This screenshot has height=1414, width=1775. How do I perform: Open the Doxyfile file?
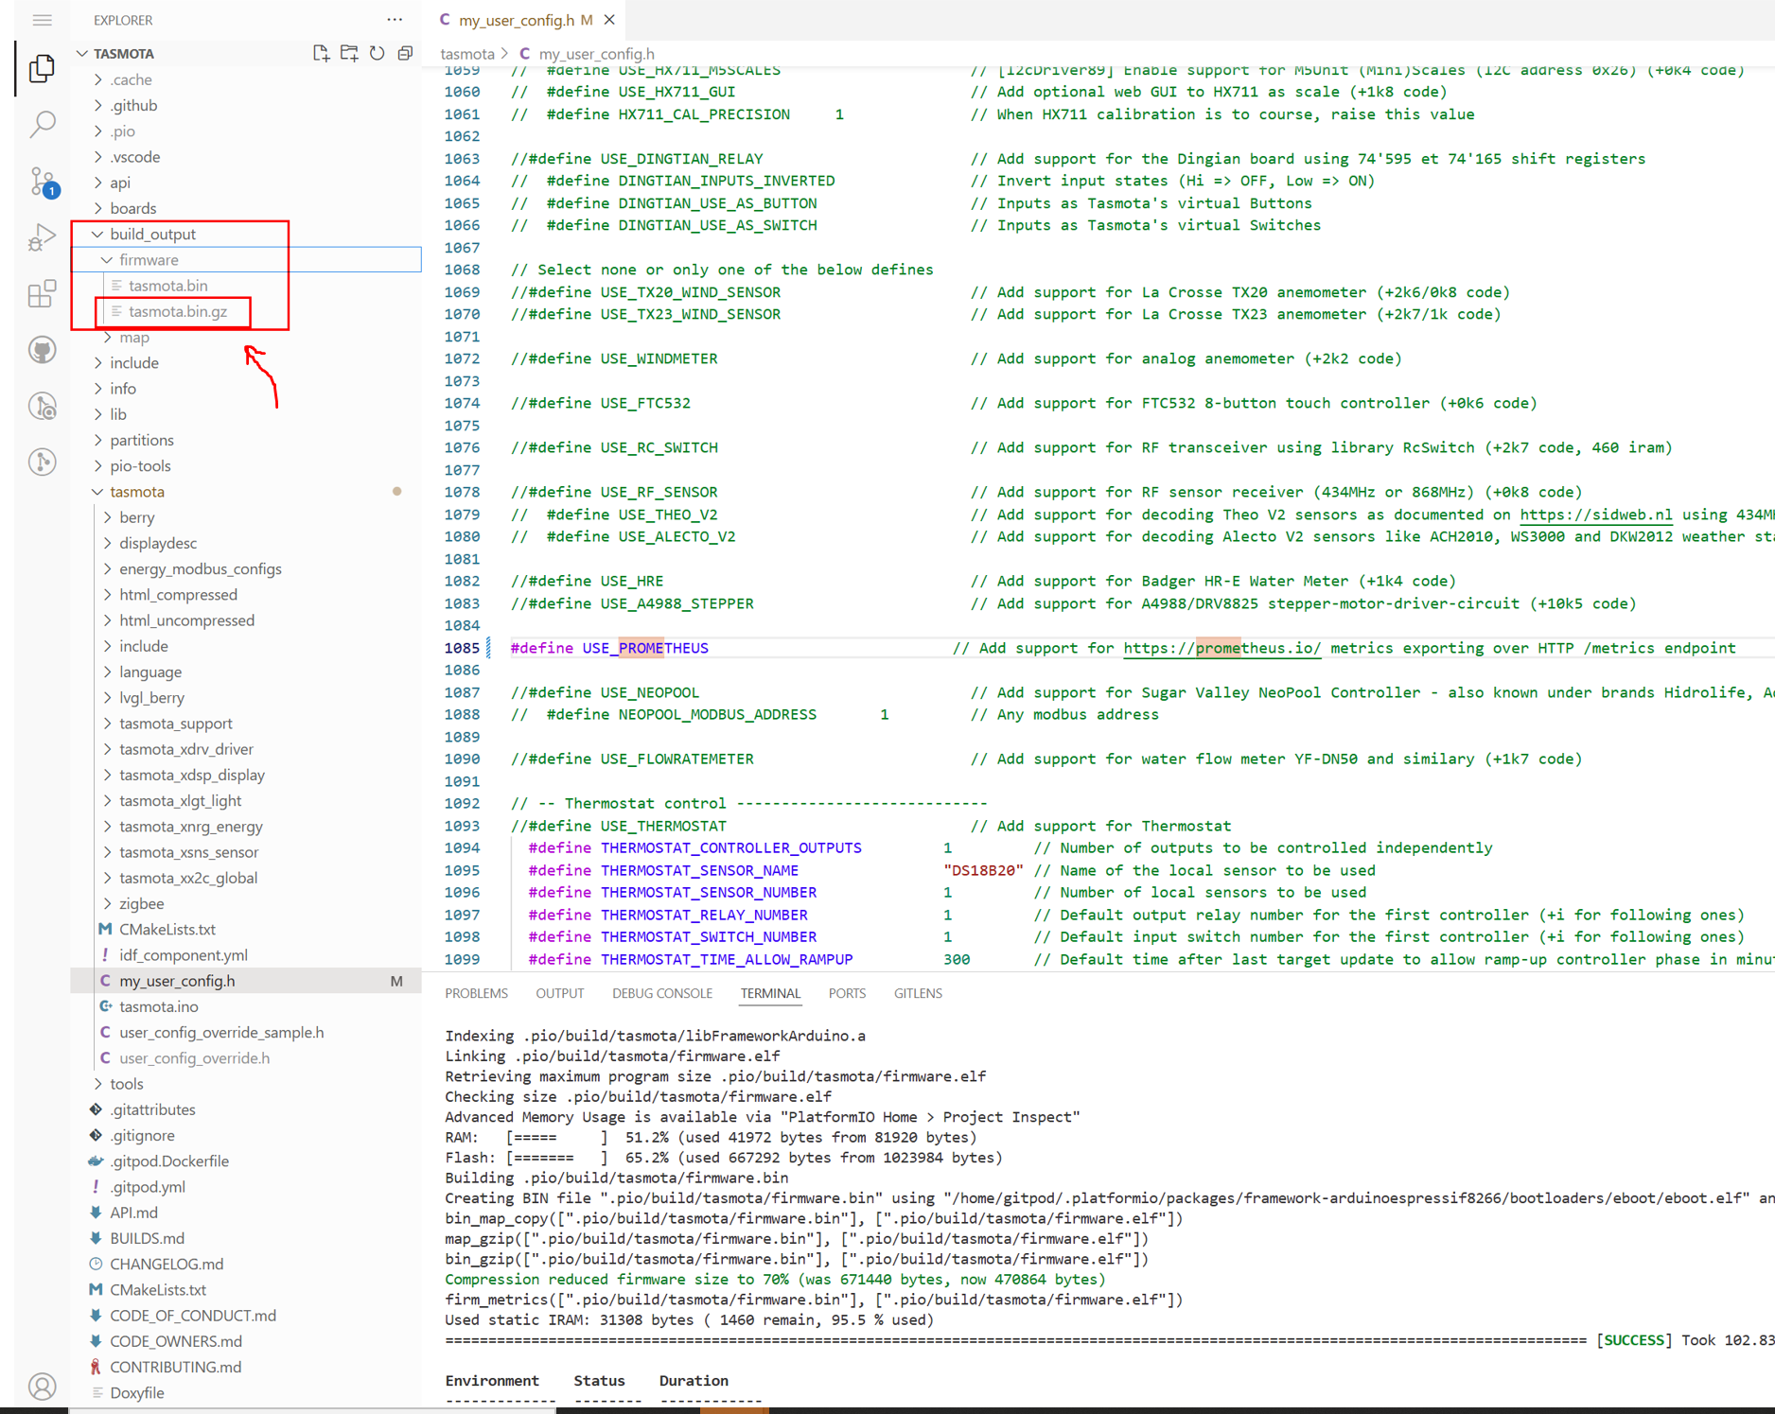pos(137,1392)
